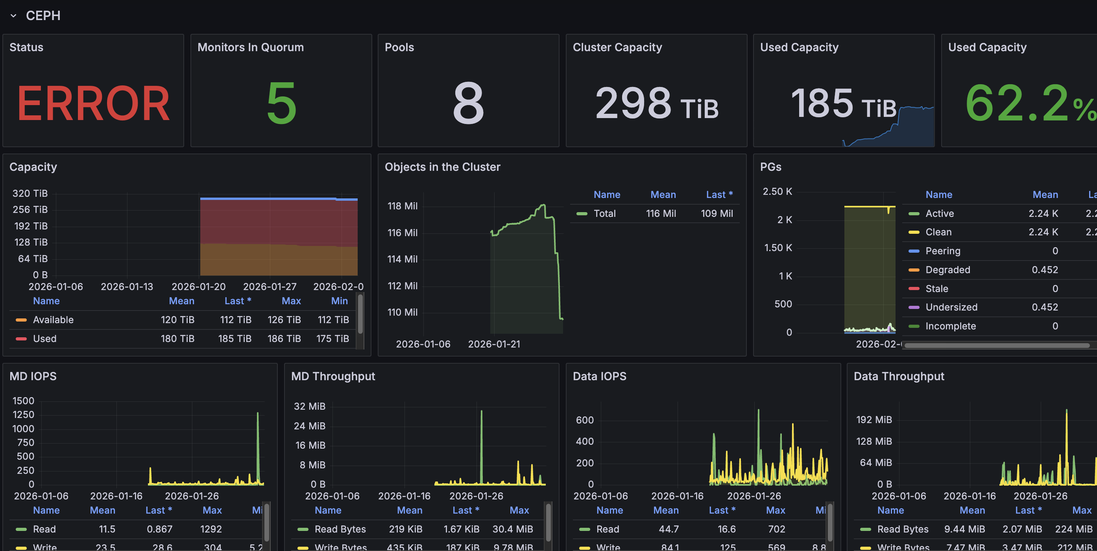Viewport: 1097px width, 551px height.
Task: Click the Peering legend color marker
Action: 914,251
